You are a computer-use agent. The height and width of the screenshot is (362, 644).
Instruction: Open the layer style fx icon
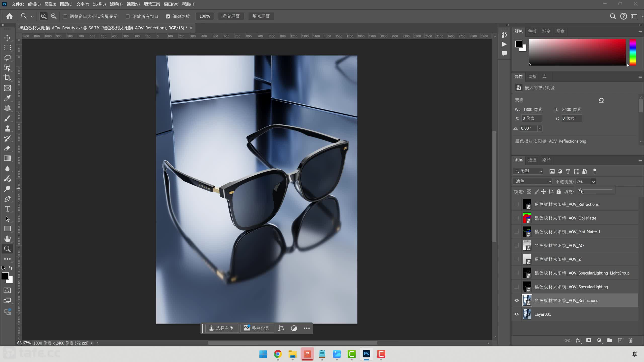click(x=578, y=340)
